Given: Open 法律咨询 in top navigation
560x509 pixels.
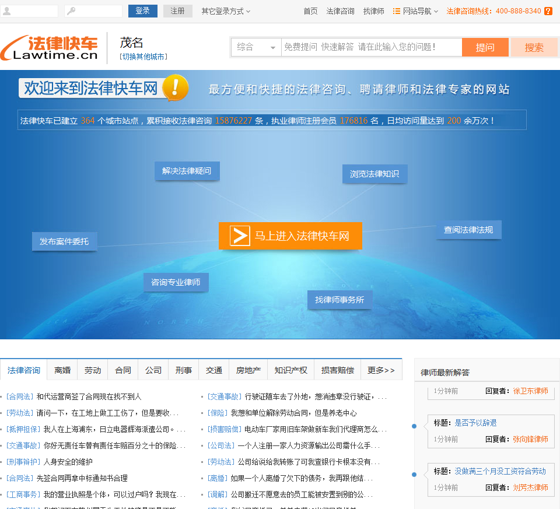Looking at the screenshot, I should [x=340, y=11].
